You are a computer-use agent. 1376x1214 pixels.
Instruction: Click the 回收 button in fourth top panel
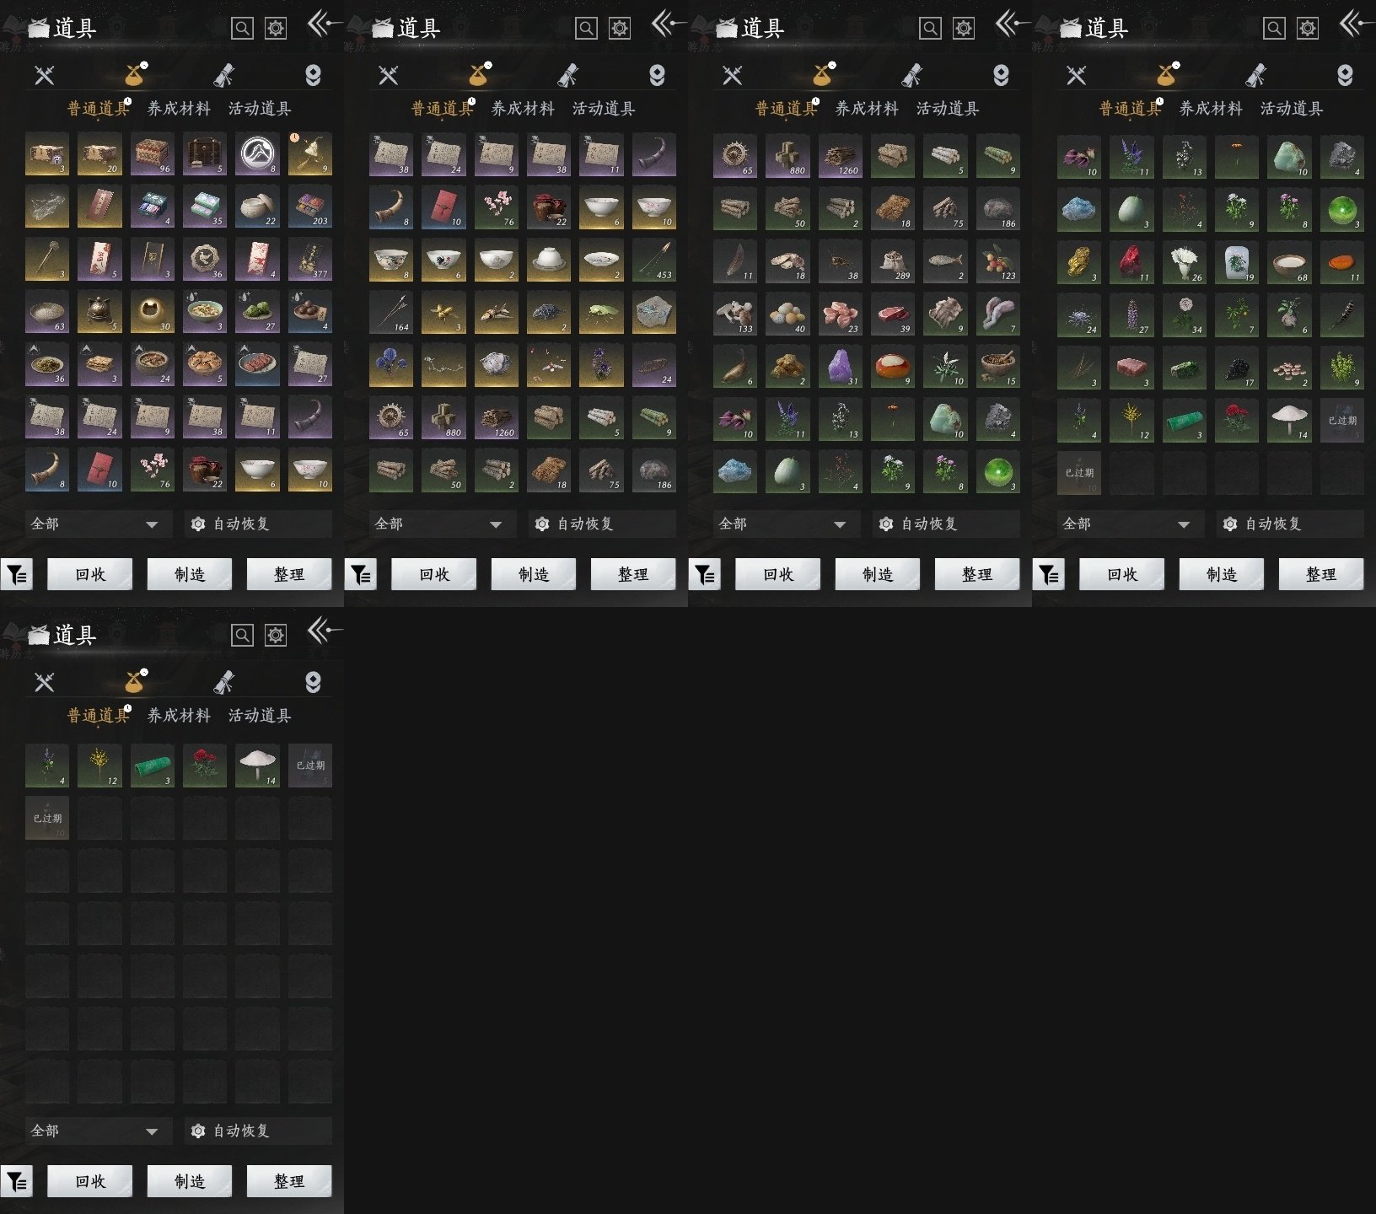pyautogui.click(x=1121, y=574)
